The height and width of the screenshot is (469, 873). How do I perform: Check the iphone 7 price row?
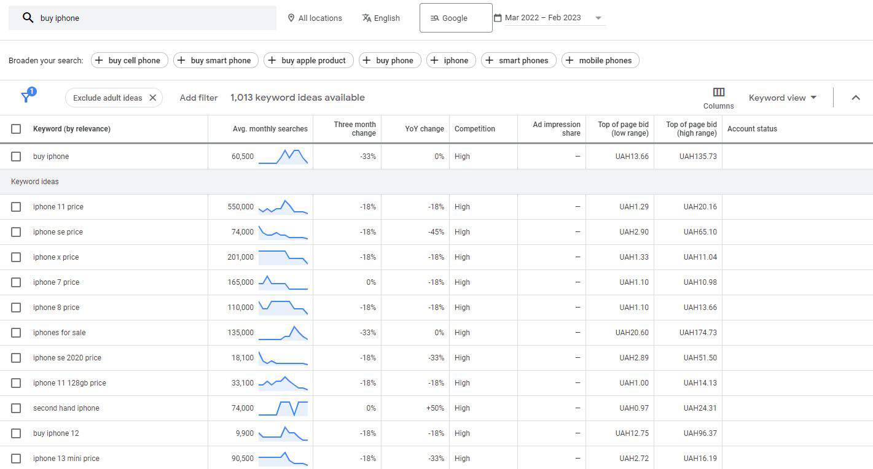point(16,282)
